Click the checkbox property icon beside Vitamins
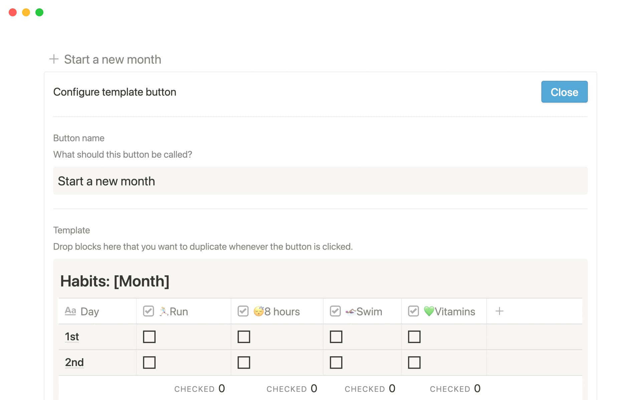641x400 pixels. (414, 311)
